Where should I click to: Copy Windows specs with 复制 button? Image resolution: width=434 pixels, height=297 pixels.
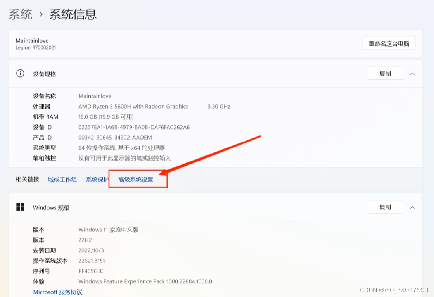pos(385,207)
